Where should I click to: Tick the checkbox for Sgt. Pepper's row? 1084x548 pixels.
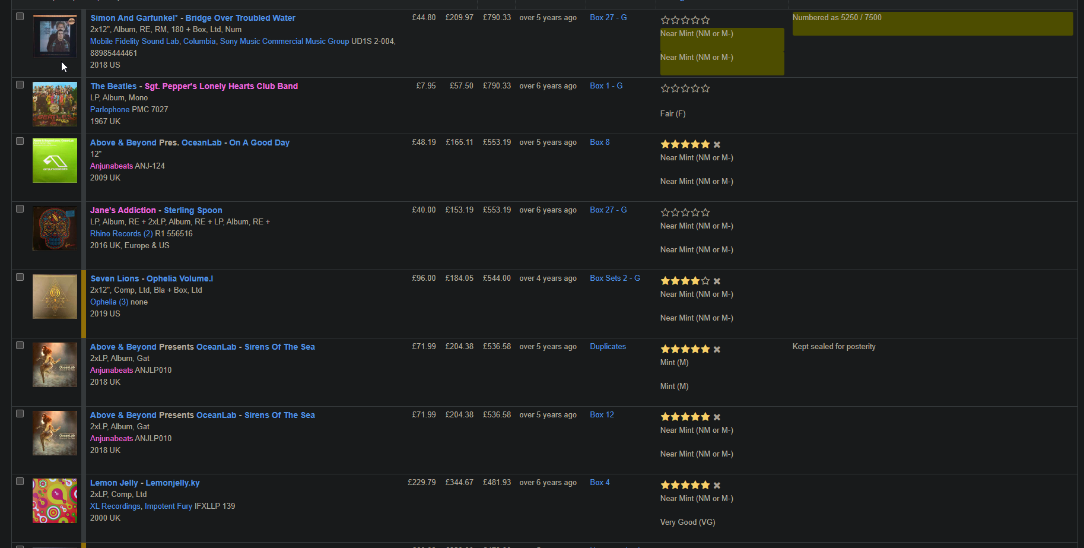pos(20,85)
